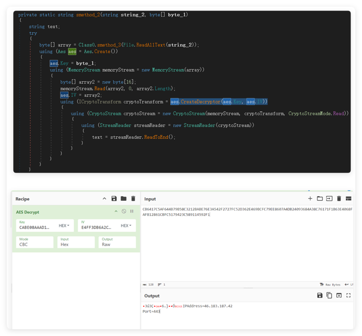
Task: Click the green highlighted aes variable declaration
Action: 72,51
